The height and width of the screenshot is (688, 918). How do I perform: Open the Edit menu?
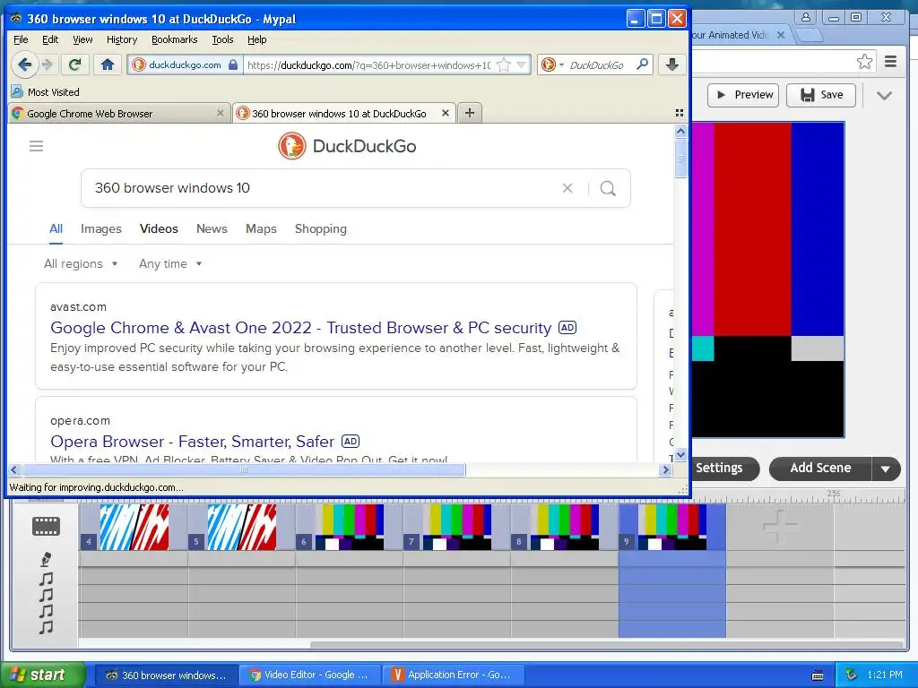click(x=50, y=39)
